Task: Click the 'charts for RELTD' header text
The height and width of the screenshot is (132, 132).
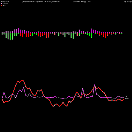Action: (53, 2)
